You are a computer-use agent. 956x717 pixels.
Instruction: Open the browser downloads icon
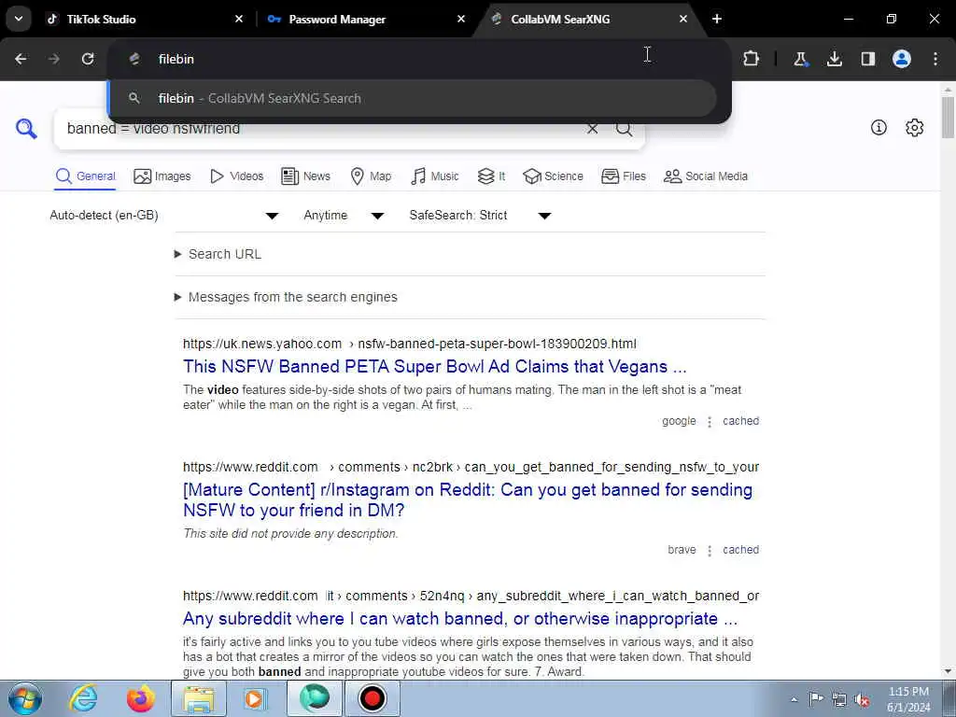point(835,59)
